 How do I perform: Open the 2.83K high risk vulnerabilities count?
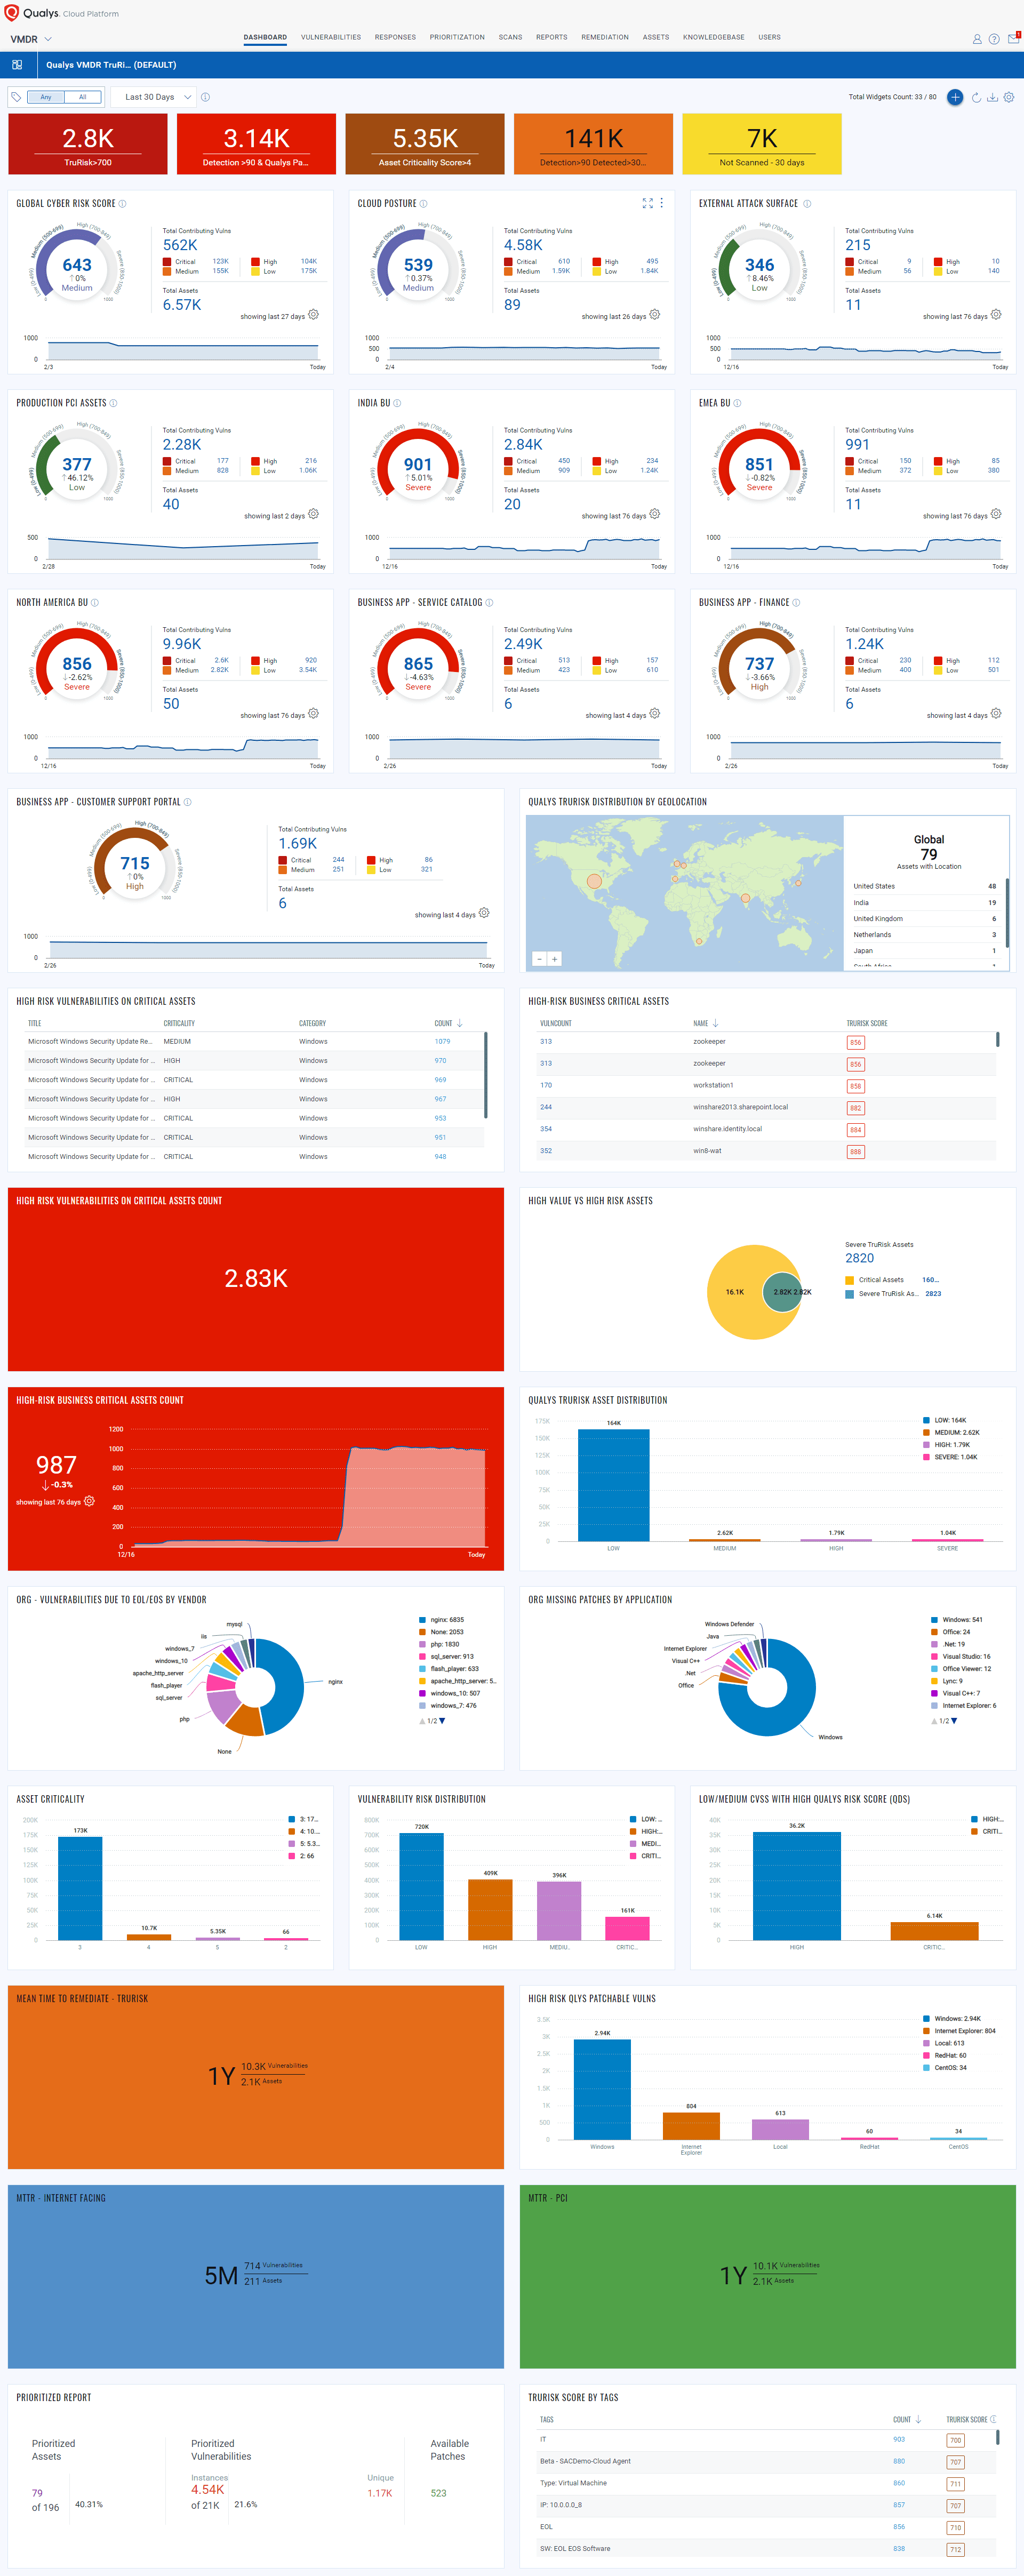pos(256,1279)
